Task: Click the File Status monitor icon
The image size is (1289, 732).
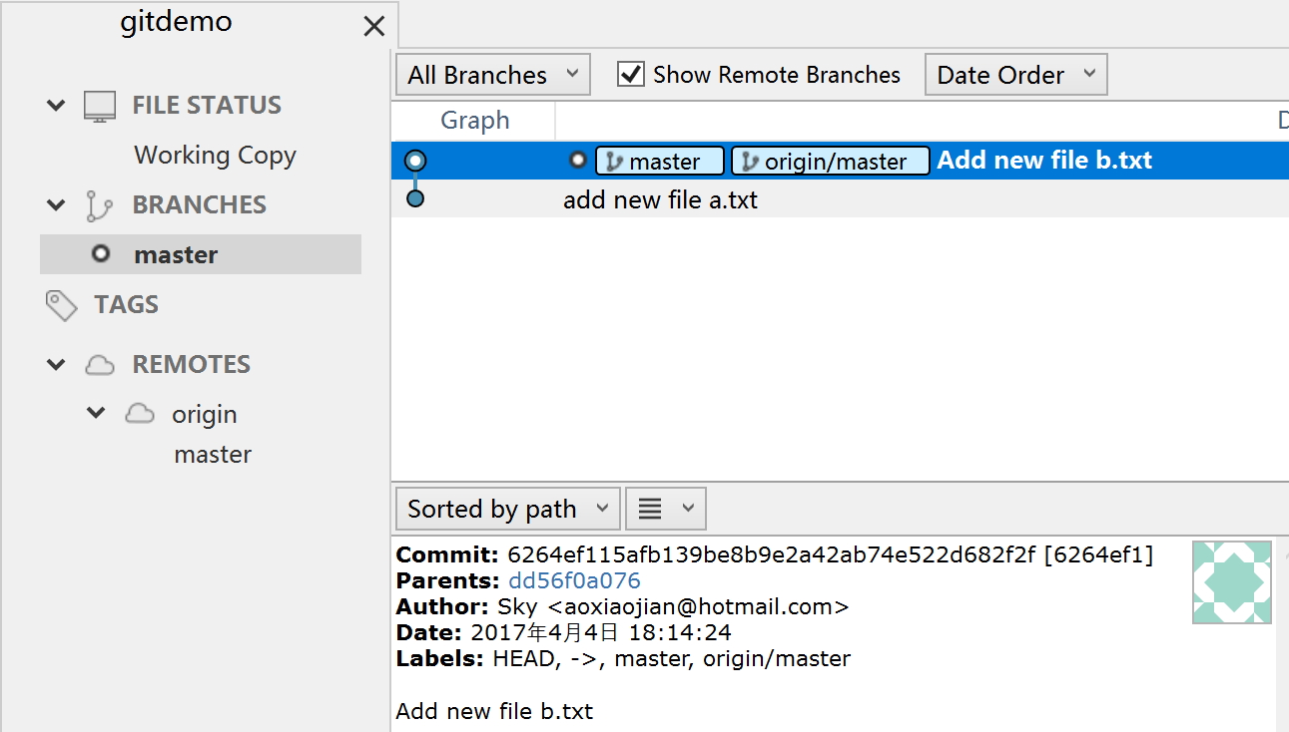Action: 100,106
